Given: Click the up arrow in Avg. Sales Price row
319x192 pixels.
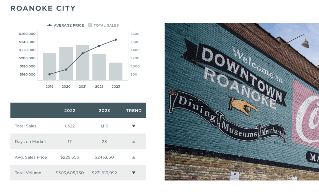Looking at the screenshot, I should click(134, 157).
